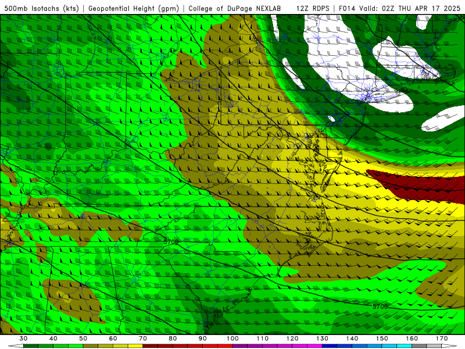Screen dimensions: 465x349
Task: Click the dark blue 130-135 kt legend swatch
Action: click(x=330, y=346)
